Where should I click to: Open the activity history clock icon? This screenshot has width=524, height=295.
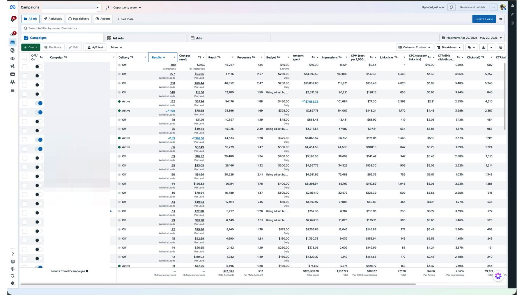[x=512, y=23]
